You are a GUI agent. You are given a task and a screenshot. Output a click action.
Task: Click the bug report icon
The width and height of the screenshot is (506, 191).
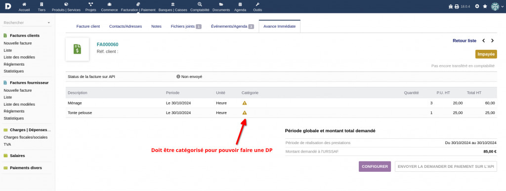[451, 6]
